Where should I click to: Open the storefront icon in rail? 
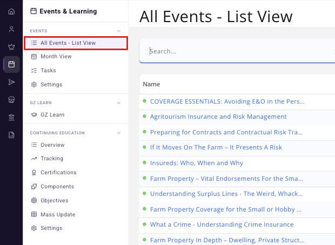click(11, 99)
